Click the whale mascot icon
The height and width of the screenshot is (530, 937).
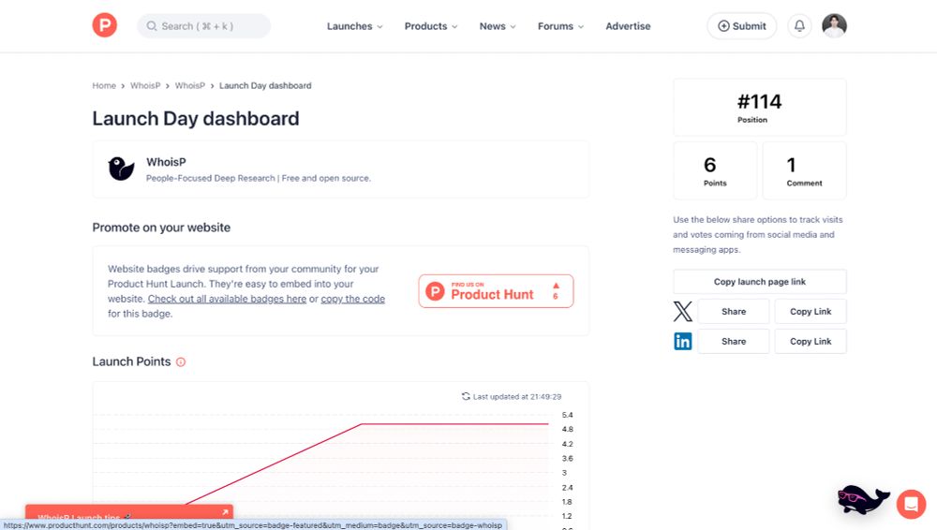[862, 499]
